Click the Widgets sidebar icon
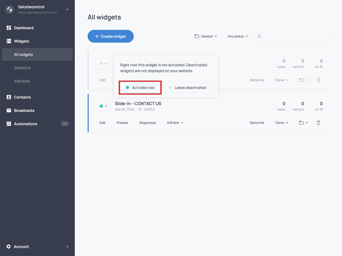This screenshot has height=256, width=342. pyautogui.click(x=9, y=41)
